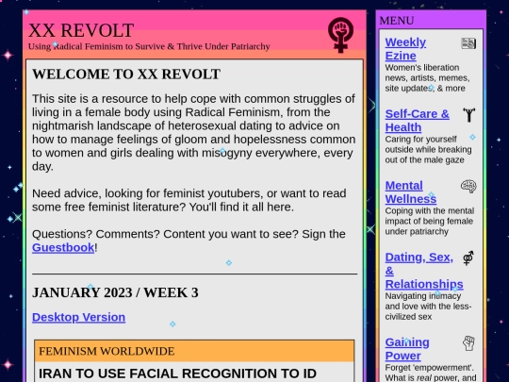Screen dimensions: 509x382
Task: Click the brain icon beside Mental Wellness
Action: coord(468,187)
